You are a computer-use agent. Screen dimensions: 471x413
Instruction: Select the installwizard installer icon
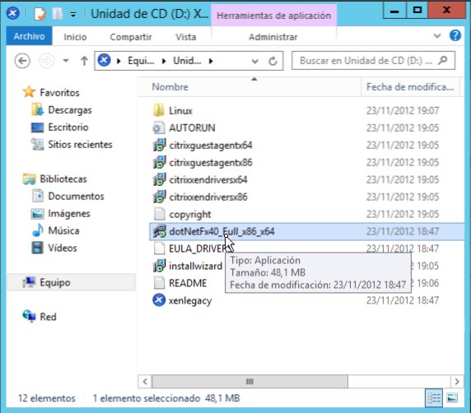(159, 266)
